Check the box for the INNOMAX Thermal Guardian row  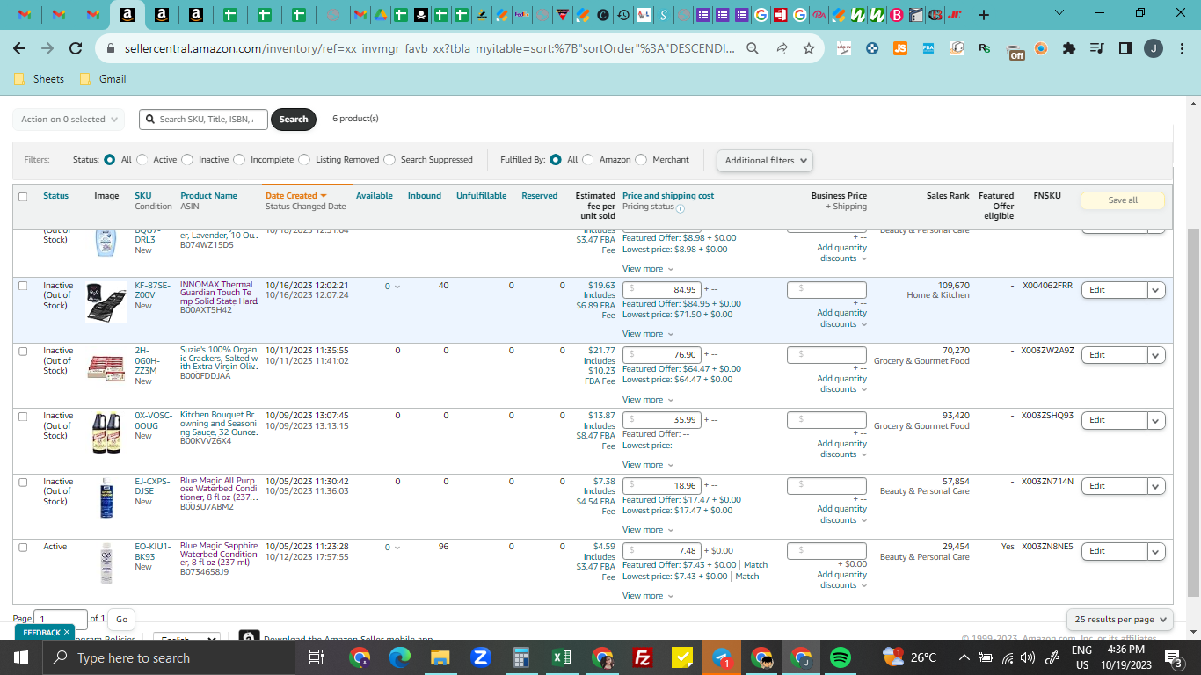point(23,286)
